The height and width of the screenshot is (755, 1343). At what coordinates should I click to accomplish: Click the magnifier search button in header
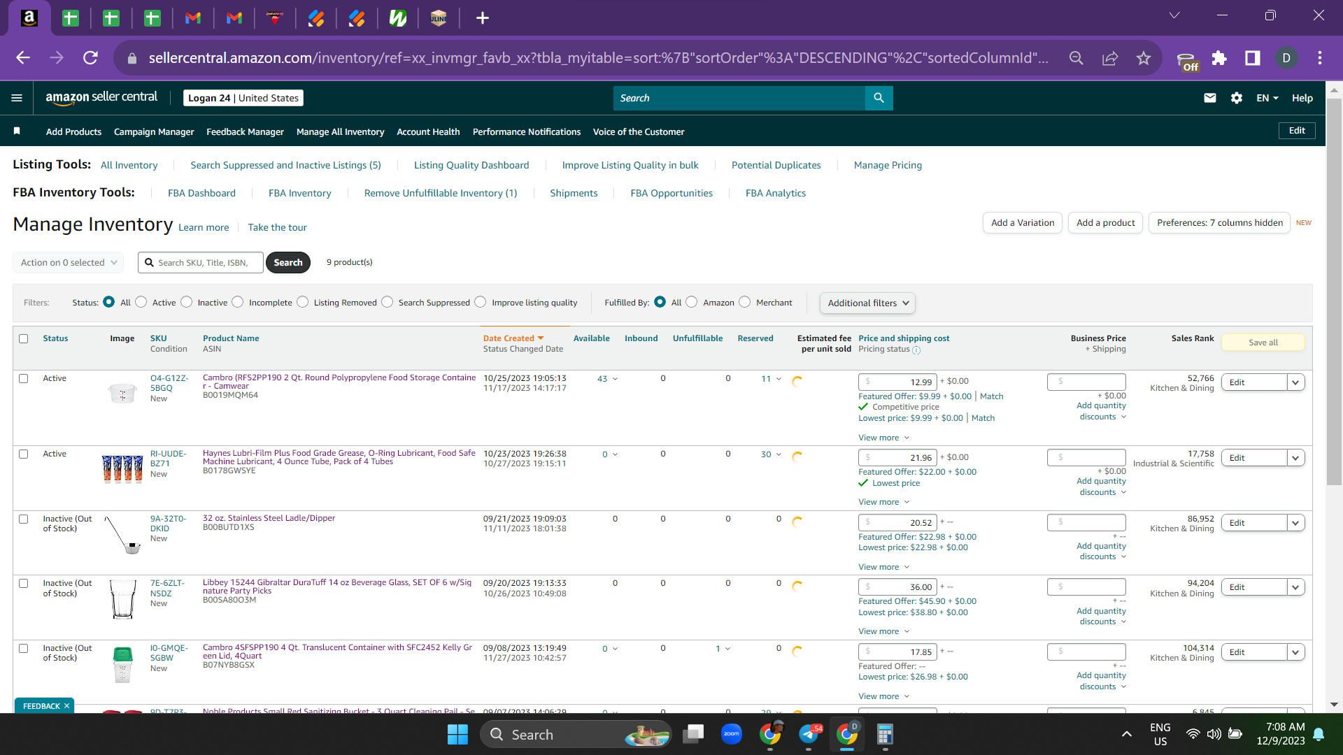pyautogui.click(x=879, y=98)
